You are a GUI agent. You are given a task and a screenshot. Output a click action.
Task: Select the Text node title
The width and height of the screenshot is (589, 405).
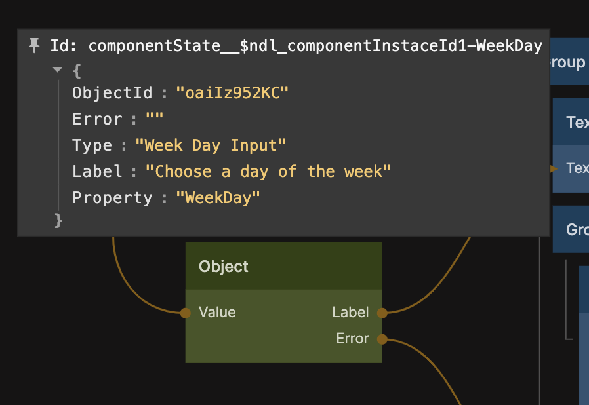tap(577, 122)
